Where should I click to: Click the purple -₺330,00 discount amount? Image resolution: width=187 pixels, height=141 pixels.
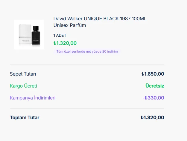pos(153,98)
